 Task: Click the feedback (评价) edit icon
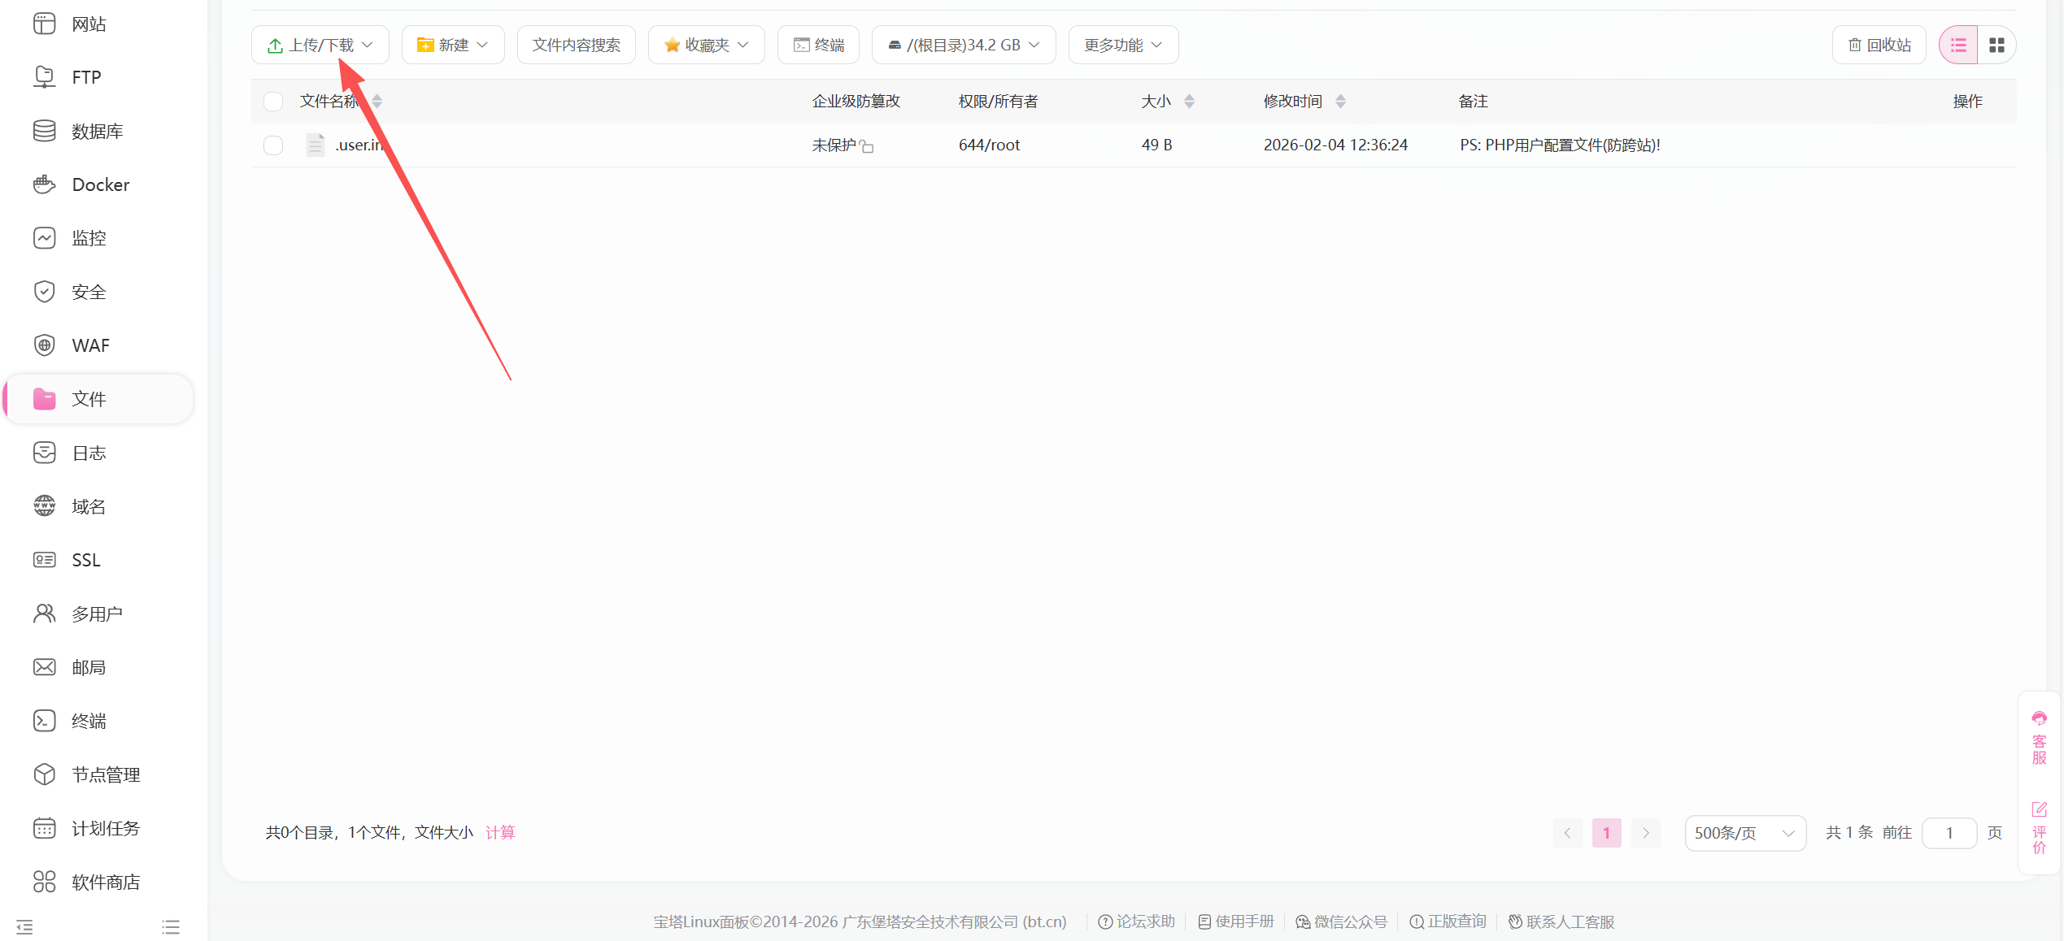coord(2039,809)
